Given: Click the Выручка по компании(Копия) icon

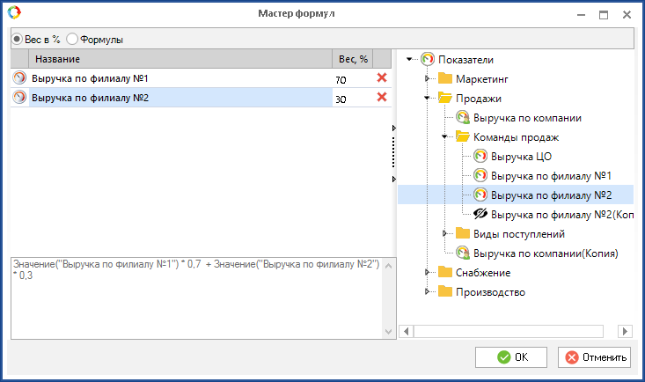Looking at the screenshot, I should (x=463, y=253).
